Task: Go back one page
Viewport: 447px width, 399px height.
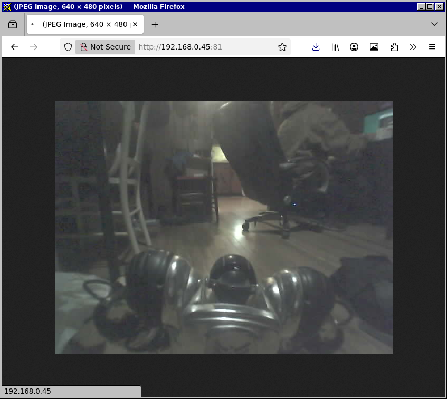Action: point(15,47)
